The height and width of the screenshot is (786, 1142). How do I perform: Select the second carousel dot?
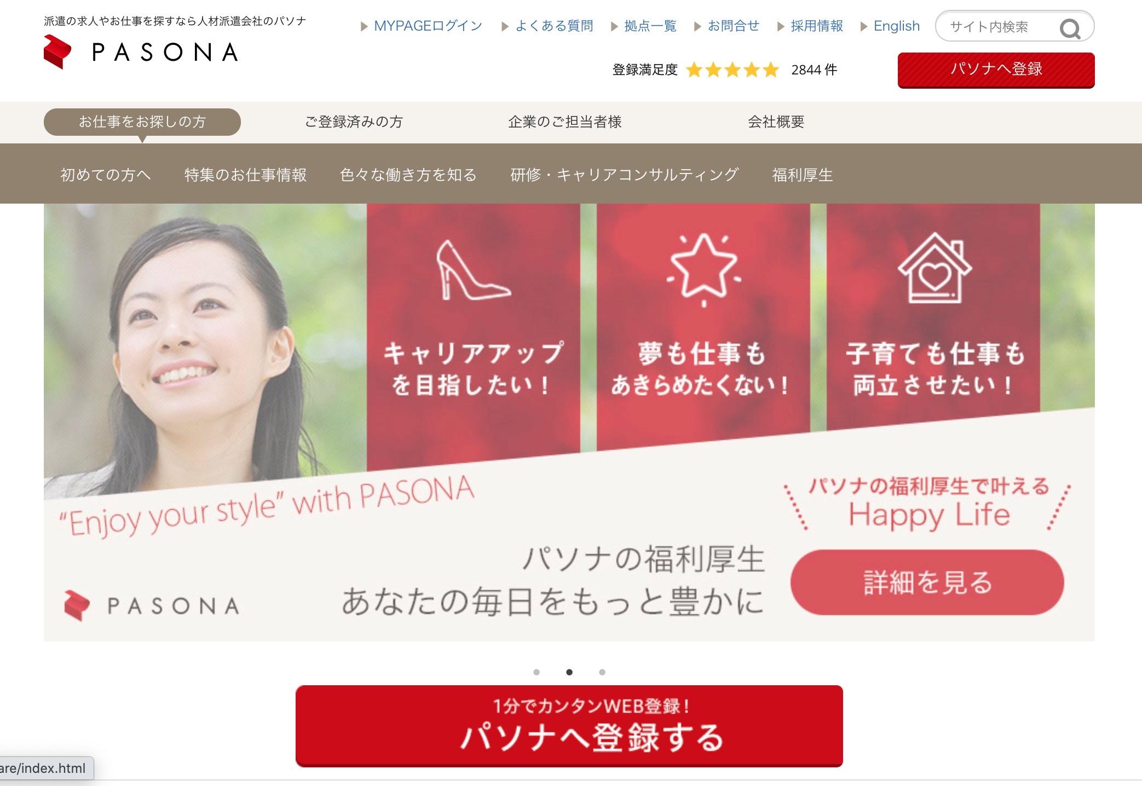[x=569, y=672]
